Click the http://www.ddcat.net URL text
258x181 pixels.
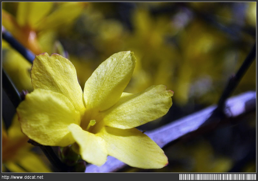tap(22, 177)
